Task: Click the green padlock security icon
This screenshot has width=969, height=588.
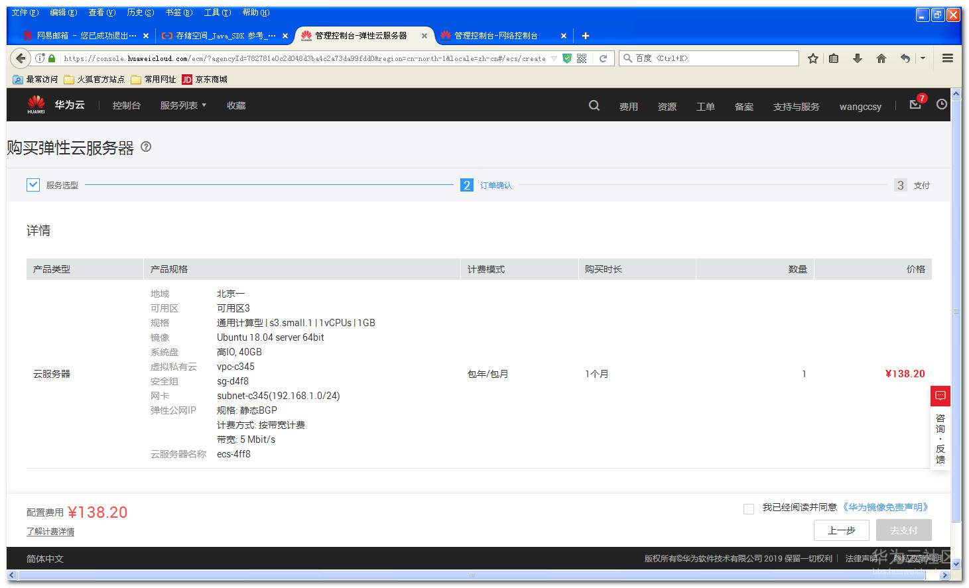Action: (52, 58)
